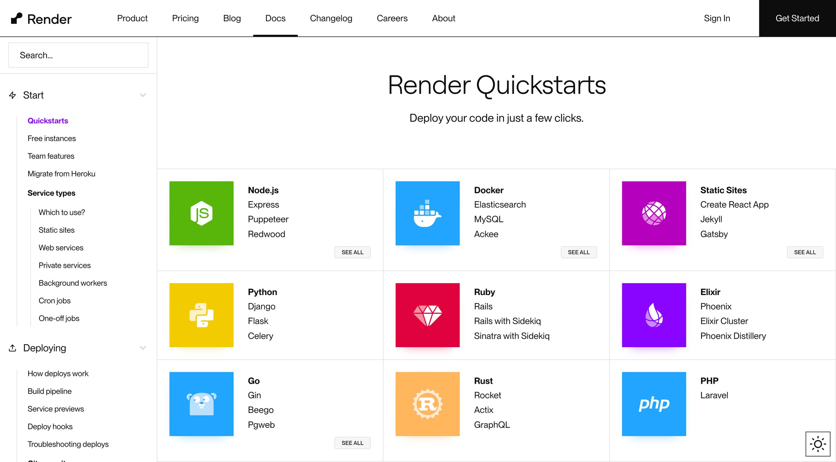Screen dimensions: 836x462
Task: Open the MySQL quickstart
Action: (489, 219)
